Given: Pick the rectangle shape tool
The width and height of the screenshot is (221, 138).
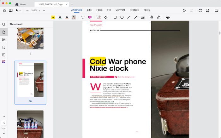Looking at the screenshot, I should (x=115, y=17).
